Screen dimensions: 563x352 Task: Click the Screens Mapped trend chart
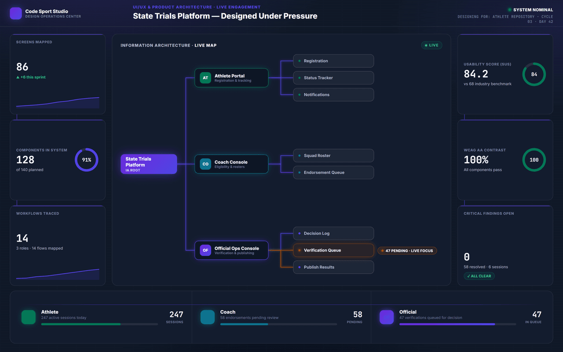pyautogui.click(x=58, y=103)
